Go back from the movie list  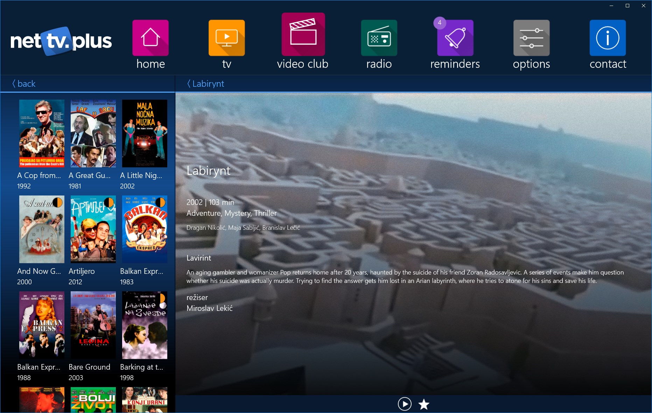click(x=24, y=84)
